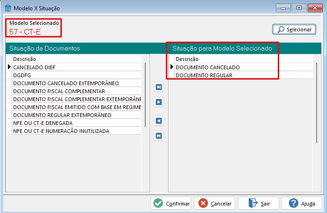Image resolution: width=327 pixels, height=213 pixels.
Task: Click the Cancelar button
Action: [215, 203]
